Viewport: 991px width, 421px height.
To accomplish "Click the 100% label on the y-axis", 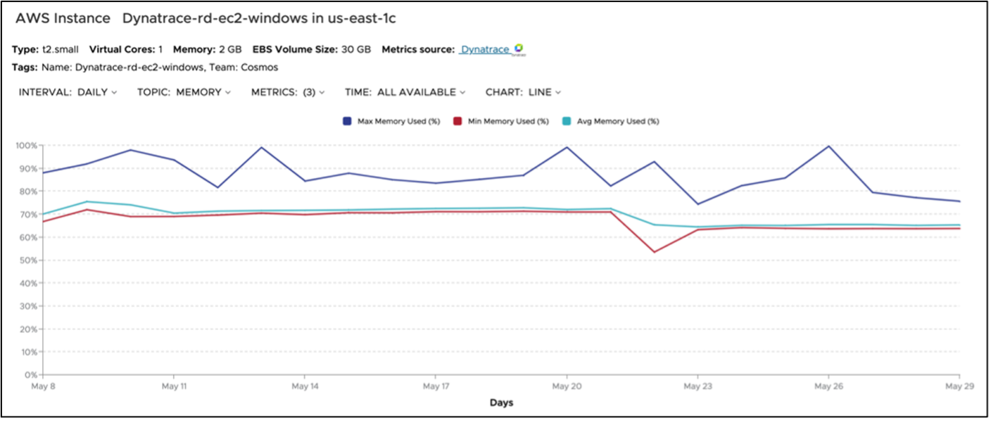I will coord(28,146).
